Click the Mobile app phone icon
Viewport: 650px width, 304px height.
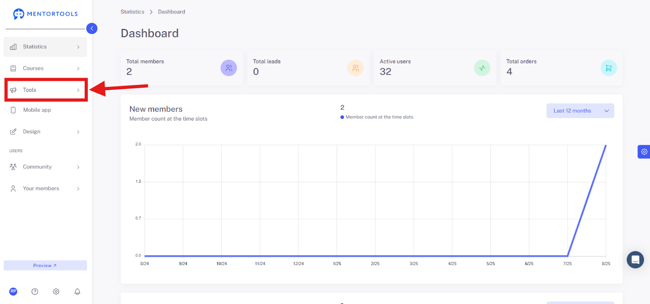pyautogui.click(x=13, y=110)
